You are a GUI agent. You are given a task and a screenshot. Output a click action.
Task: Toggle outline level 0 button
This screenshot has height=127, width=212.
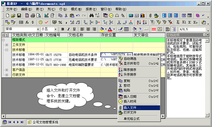tap(3, 35)
